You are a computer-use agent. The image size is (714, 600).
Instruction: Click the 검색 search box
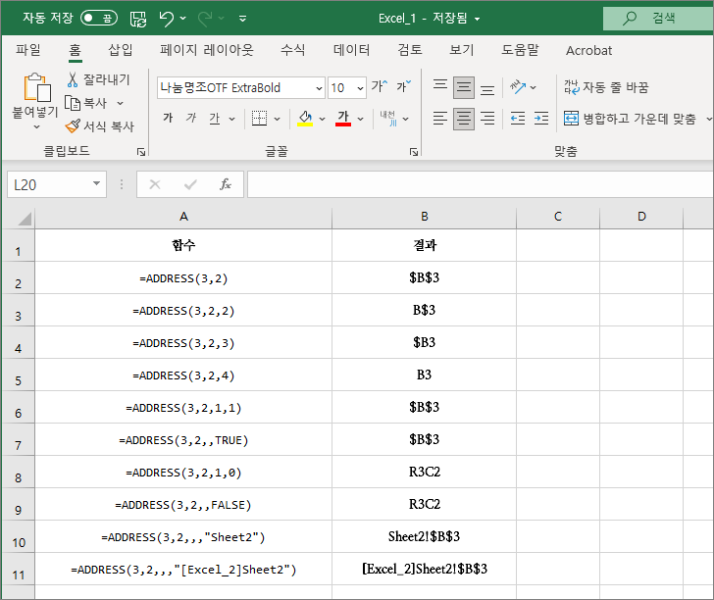click(658, 19)
